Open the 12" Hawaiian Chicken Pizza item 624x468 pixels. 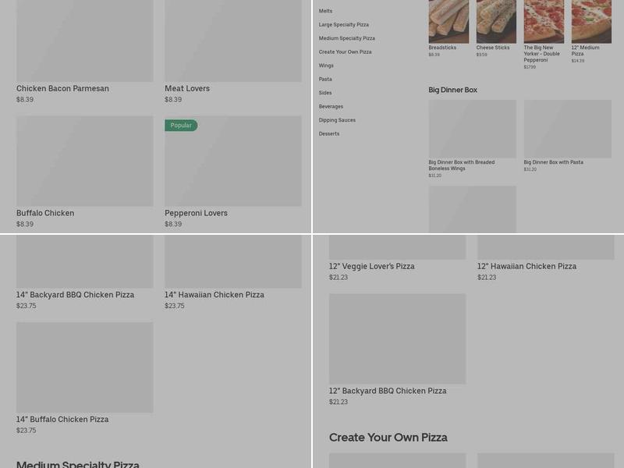(545, 258)
